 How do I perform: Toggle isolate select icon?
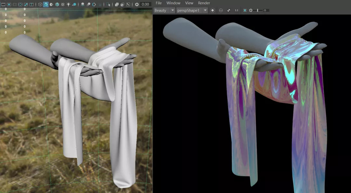point(108,4)
